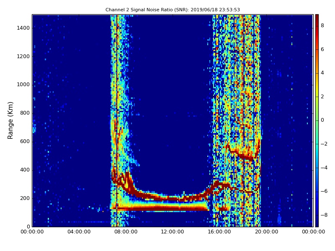335x251 pixels.
Task: Click the colorbar tick label 0
Action: point(322,120)
